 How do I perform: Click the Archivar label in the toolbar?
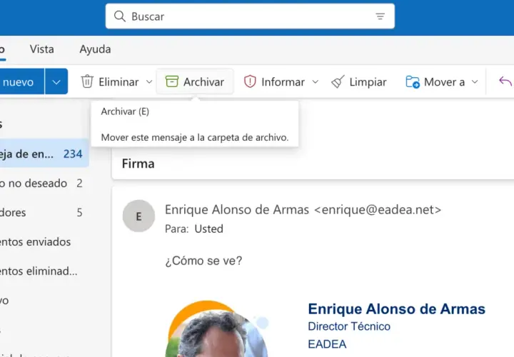point(203,81)
